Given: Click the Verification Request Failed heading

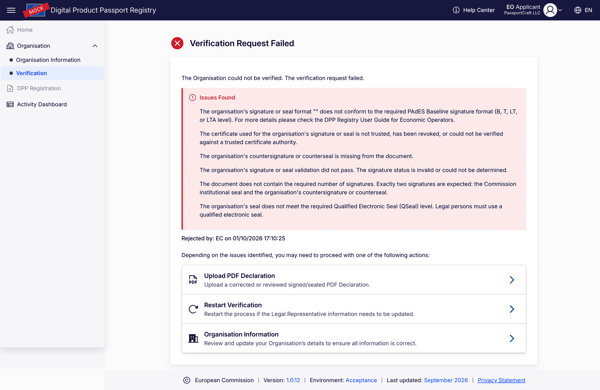Looking at the screenshot, I should 242,43.
